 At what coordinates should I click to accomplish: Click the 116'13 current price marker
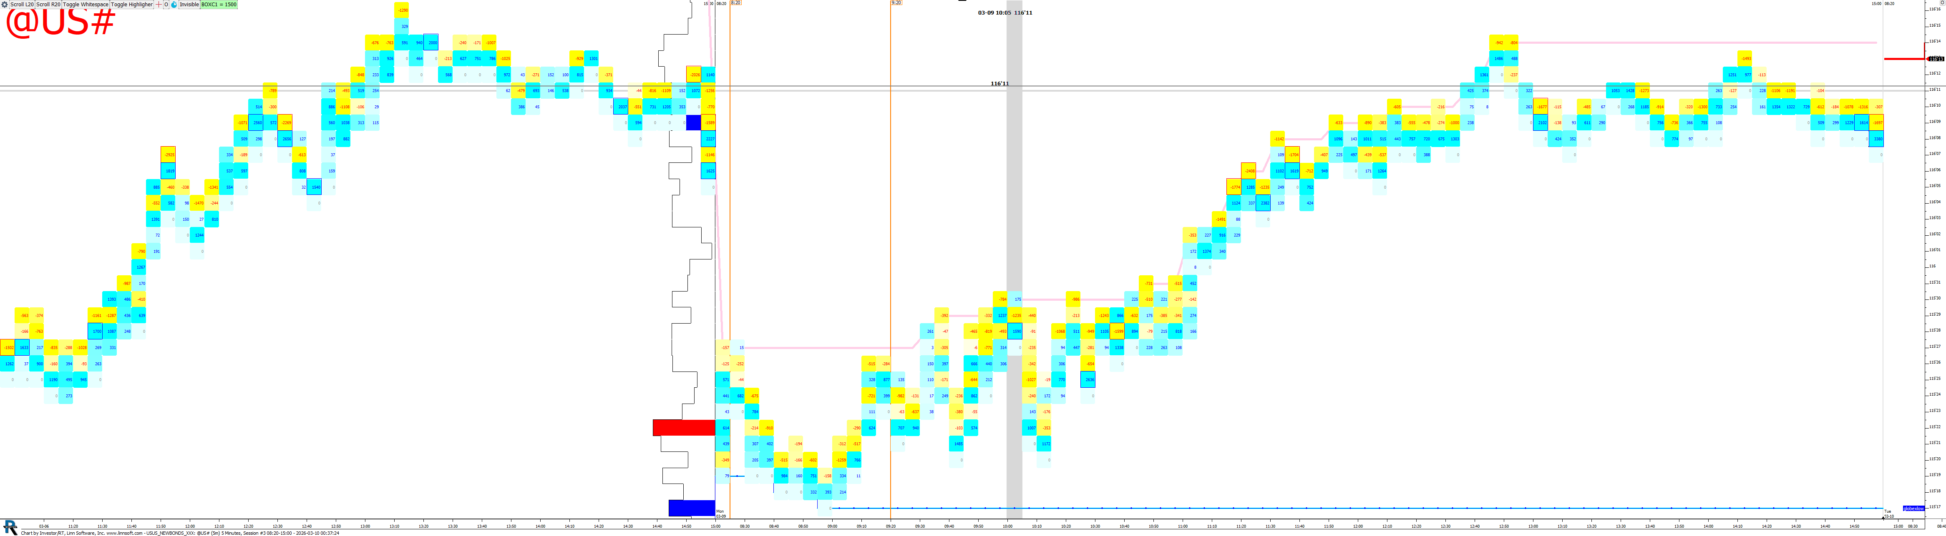1936,59
